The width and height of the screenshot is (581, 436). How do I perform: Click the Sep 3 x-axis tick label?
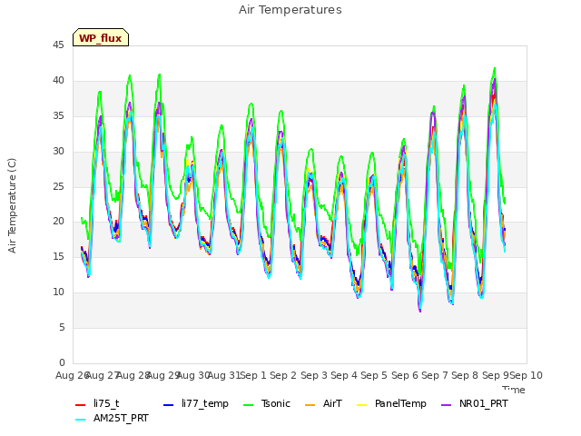pos(314,375)
